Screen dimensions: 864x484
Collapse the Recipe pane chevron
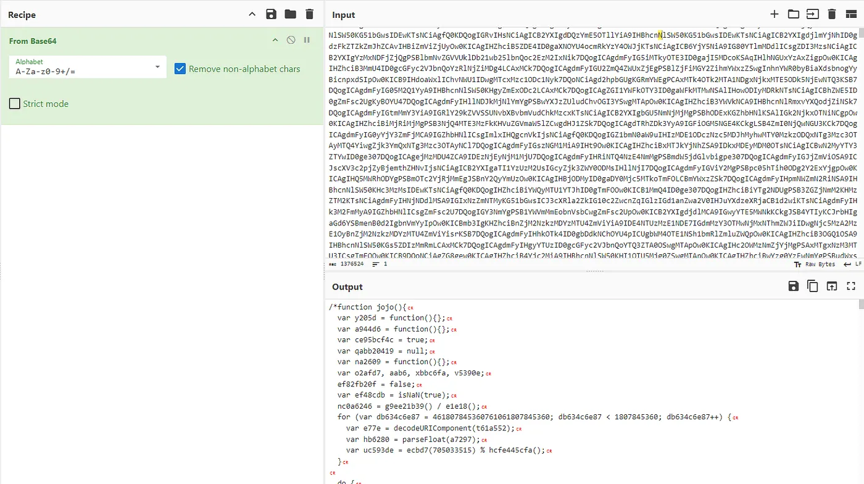tap(252, 14)
